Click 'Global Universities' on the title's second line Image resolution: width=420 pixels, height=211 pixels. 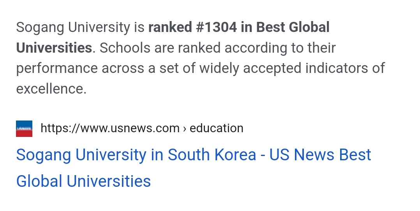[x=83, y=181]
